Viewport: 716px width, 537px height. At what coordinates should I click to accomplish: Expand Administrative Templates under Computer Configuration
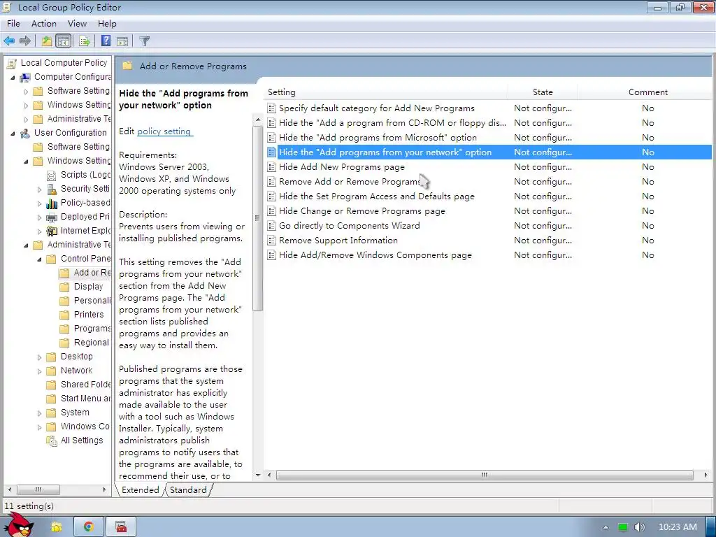point(26,119)
